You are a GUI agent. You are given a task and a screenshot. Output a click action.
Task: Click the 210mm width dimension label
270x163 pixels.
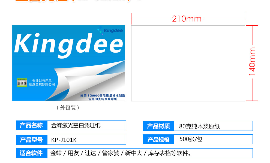[x=187, y=19]
